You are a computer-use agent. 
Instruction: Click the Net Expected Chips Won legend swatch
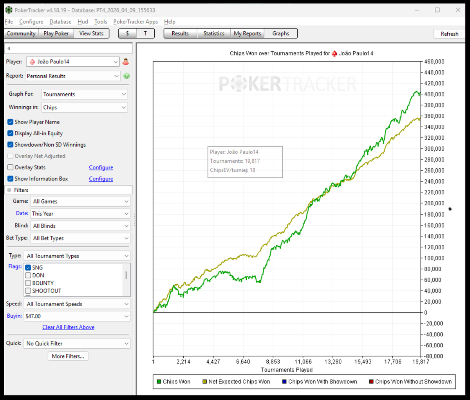(204, 382)
